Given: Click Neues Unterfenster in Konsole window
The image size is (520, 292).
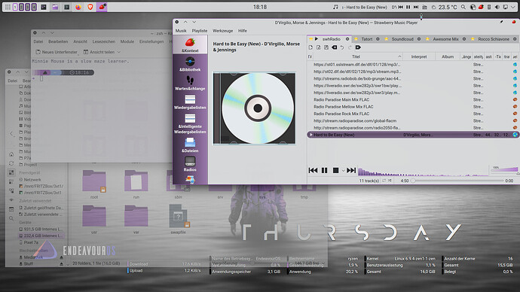Looking at the screenshot, I should pyautogui.click(x=56, y=52).
